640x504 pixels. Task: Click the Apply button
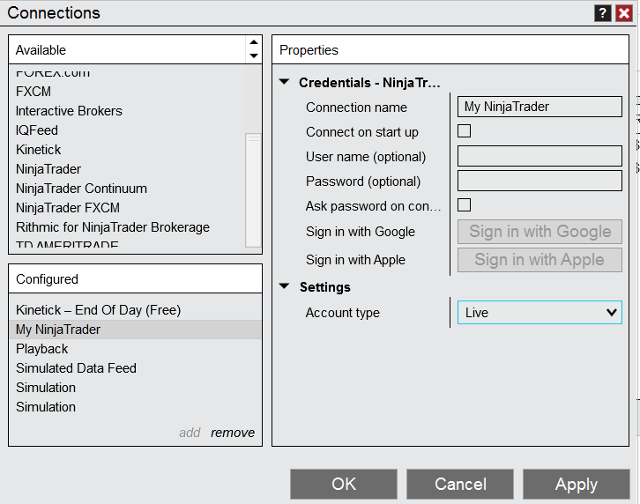pyautogui.click(x=577, y=484)
